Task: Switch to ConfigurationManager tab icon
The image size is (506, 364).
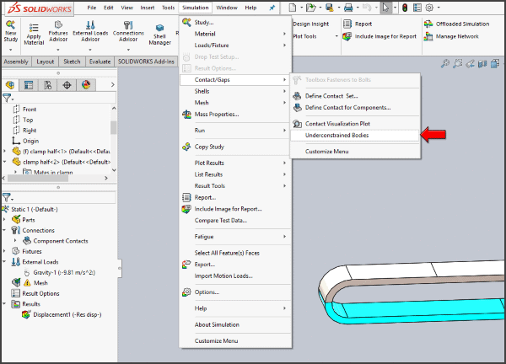Action: coord(48,85)
